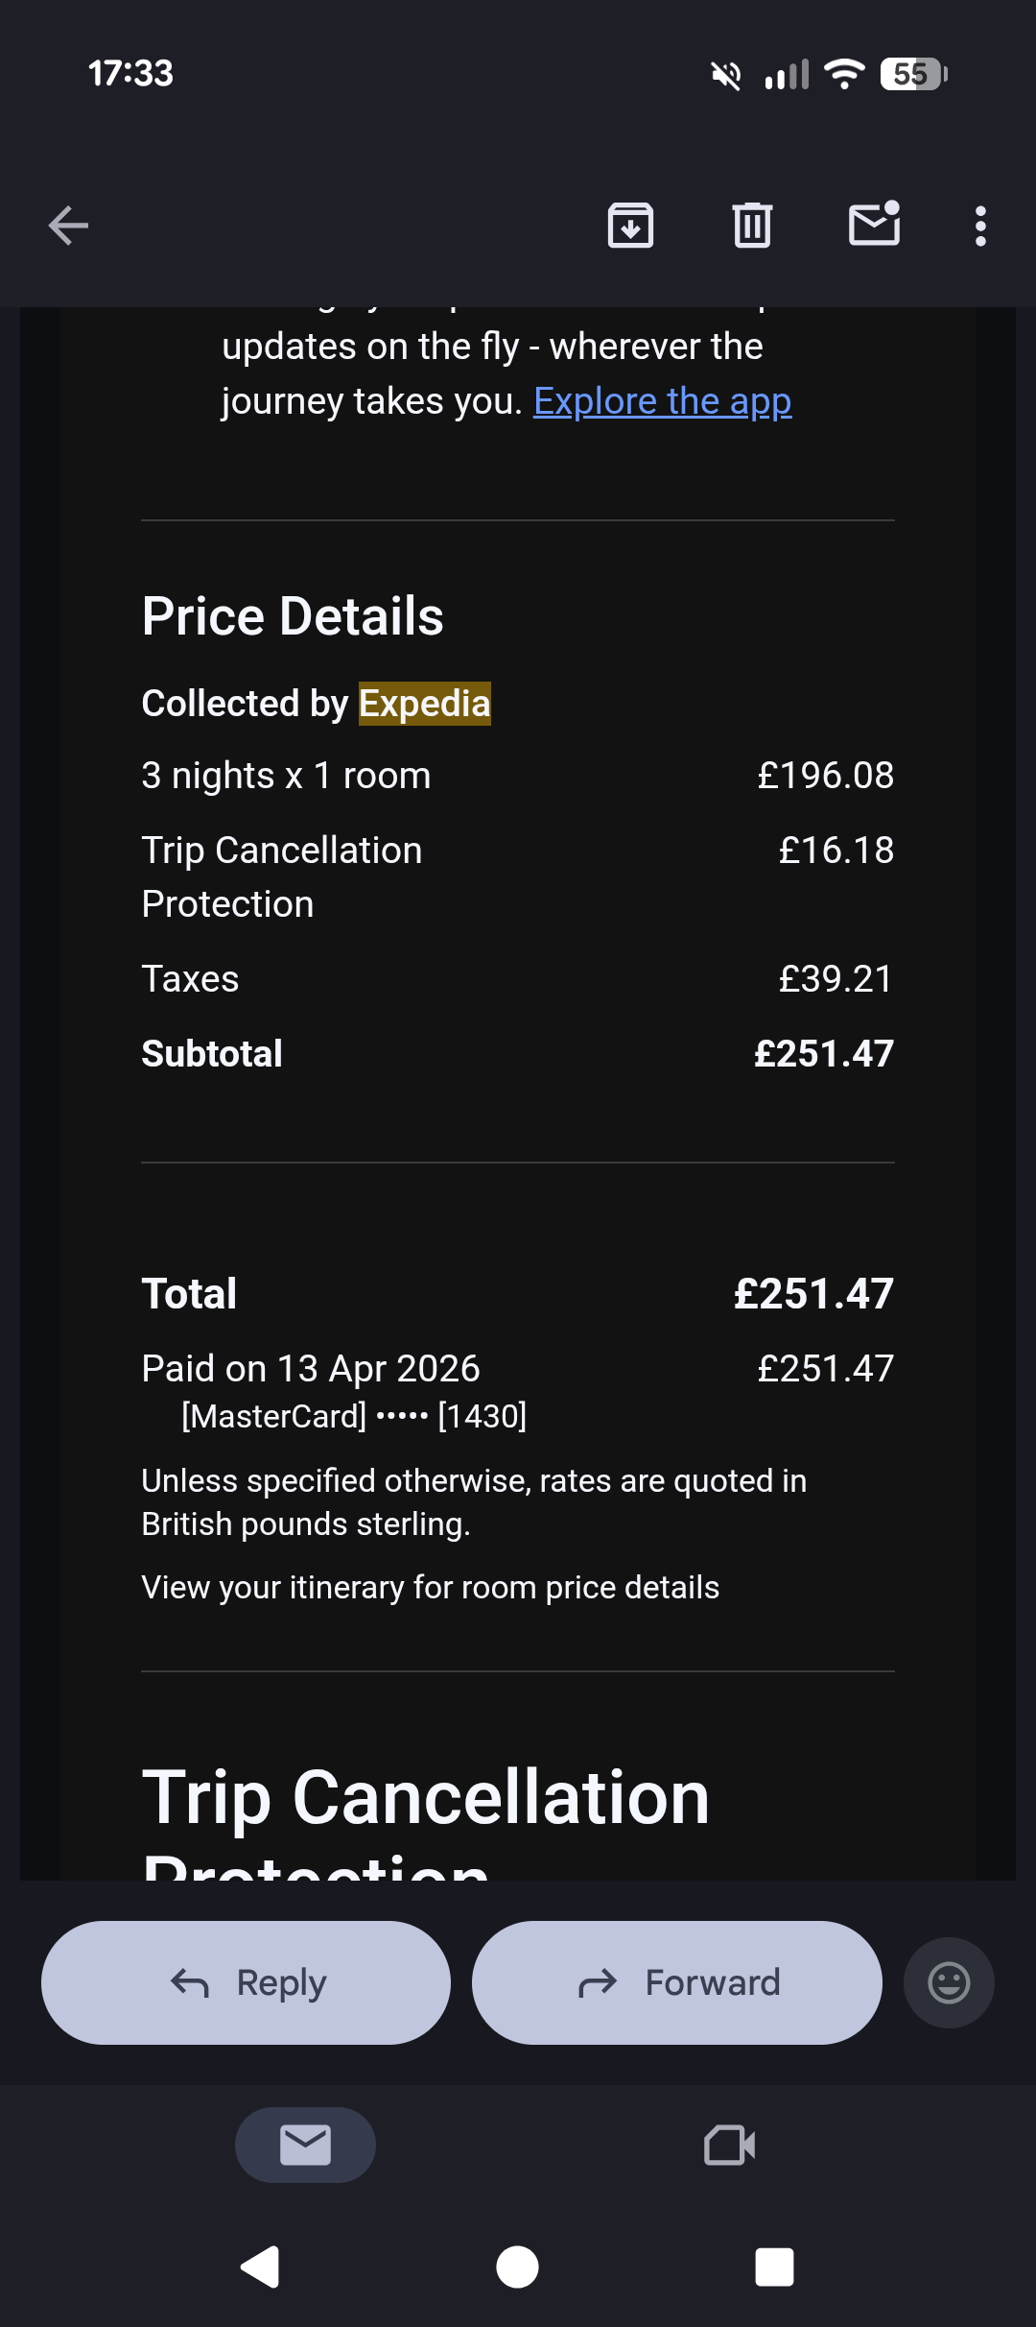
Task: Open the three-dot more options menu
Action: (x=980, y=226)
